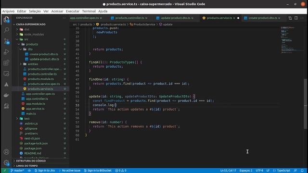This screenshot has width=308, height=173.
Task: Expand the test folder
Action: 27,119
